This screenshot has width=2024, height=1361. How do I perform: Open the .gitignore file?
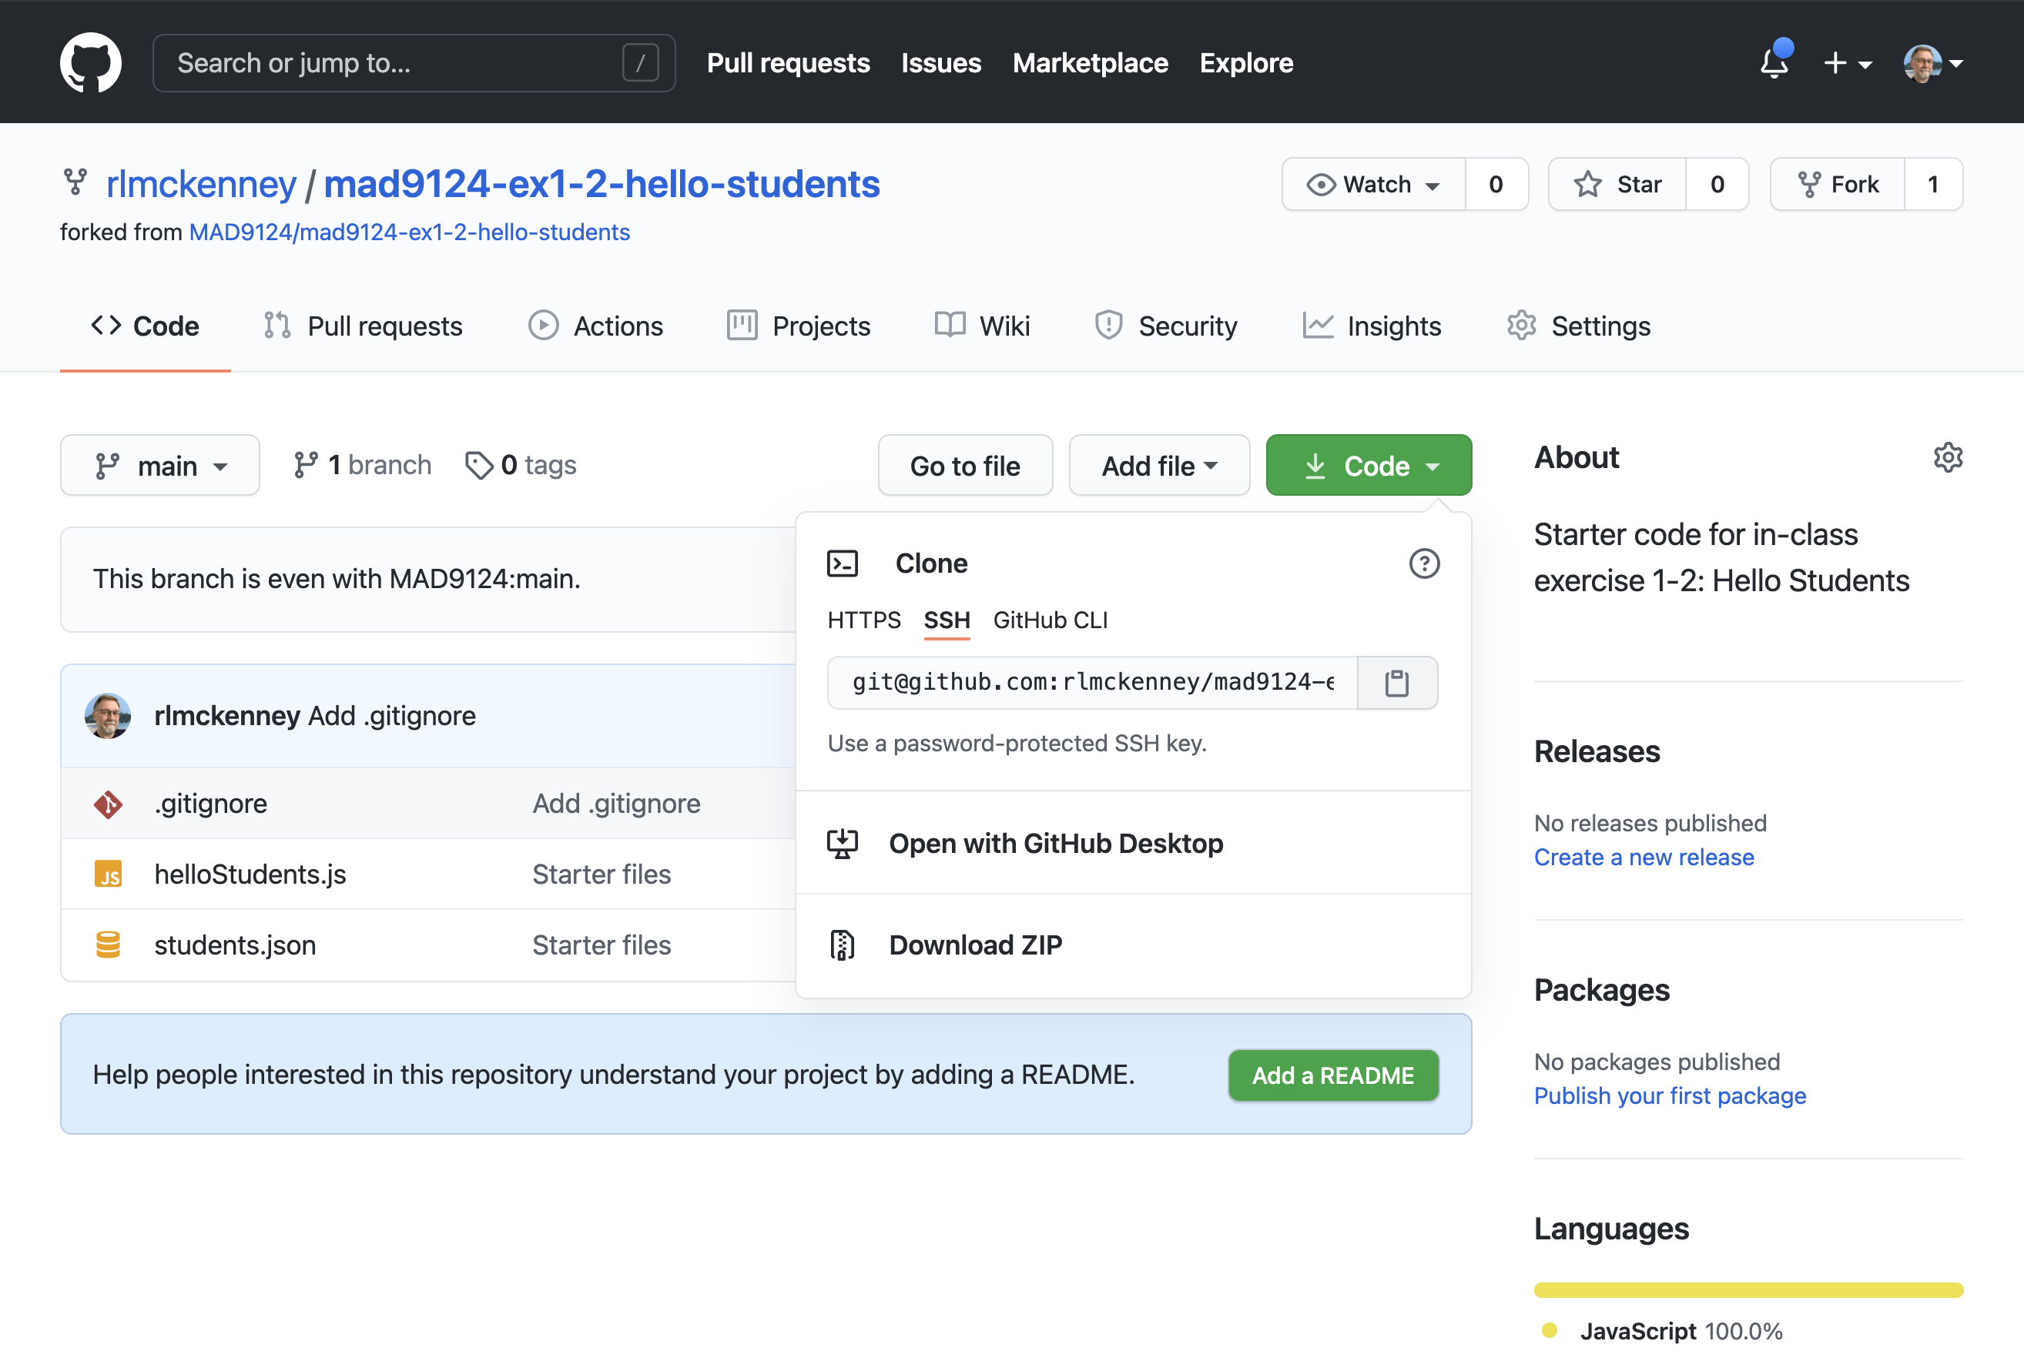click(211, 804)
